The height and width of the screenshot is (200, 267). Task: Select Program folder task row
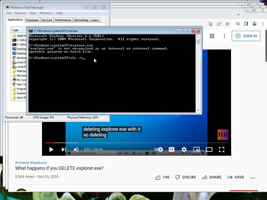click(19, 89)
